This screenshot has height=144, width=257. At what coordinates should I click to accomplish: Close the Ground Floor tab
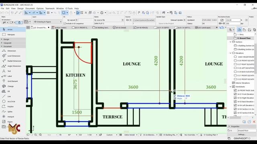tap(49, 28)
